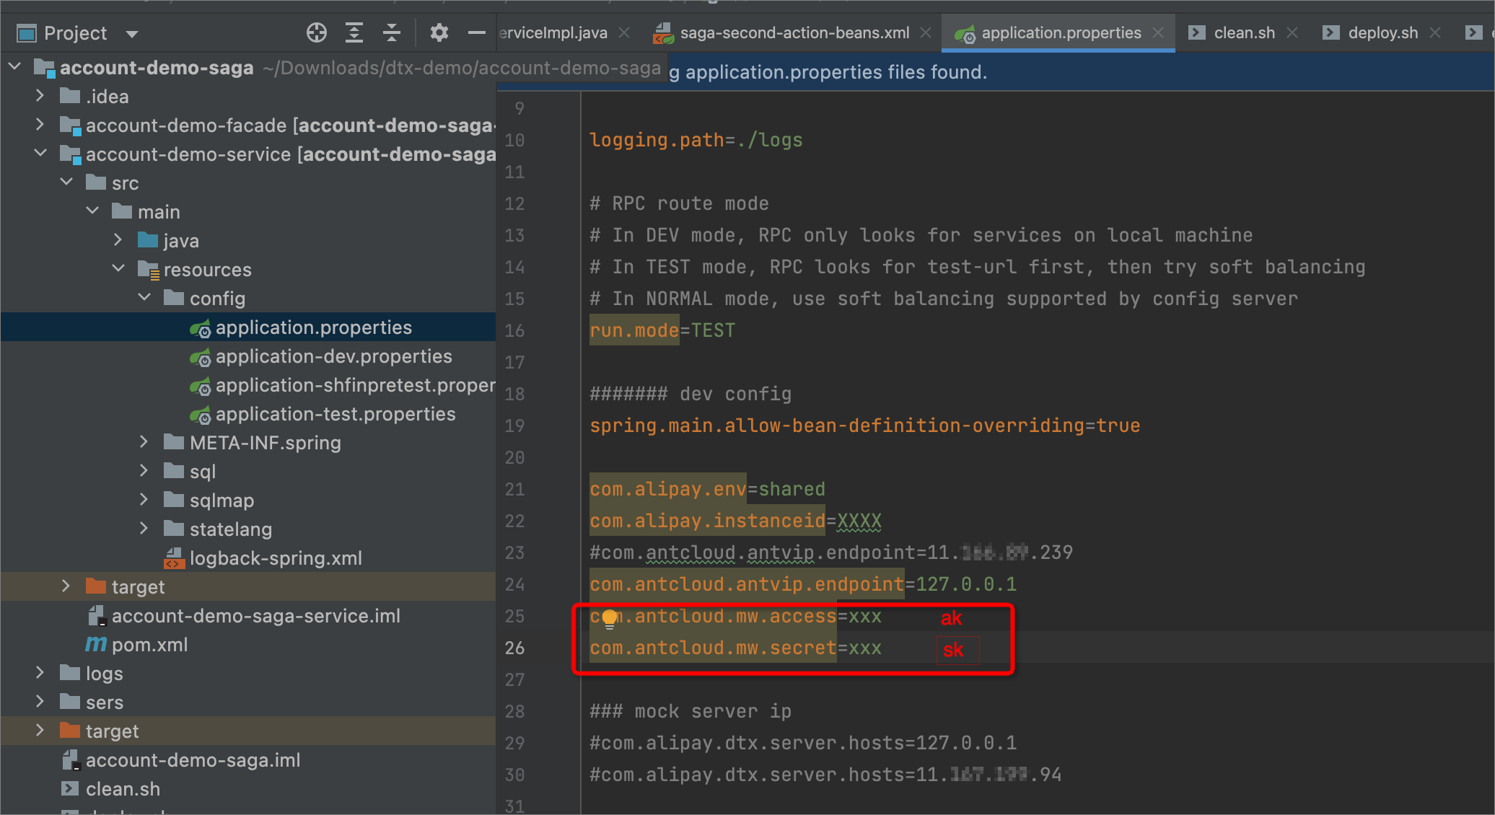Click the Project panel window icon

[27, 33]
